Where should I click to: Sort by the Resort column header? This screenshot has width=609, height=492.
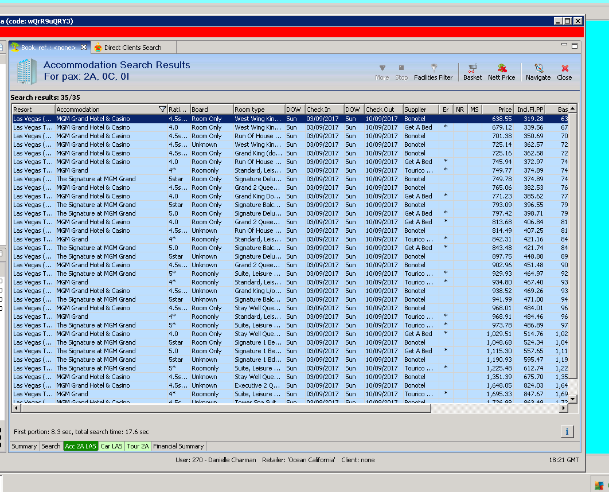(x=33, y=110)
